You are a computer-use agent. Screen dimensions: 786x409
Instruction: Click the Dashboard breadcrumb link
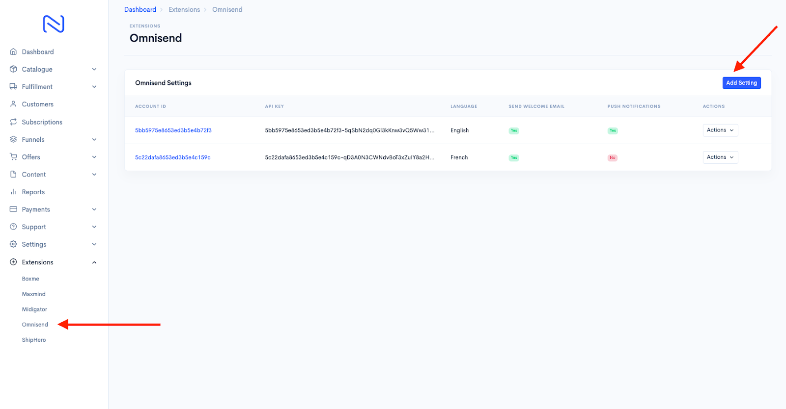click(x=140, y=9)
